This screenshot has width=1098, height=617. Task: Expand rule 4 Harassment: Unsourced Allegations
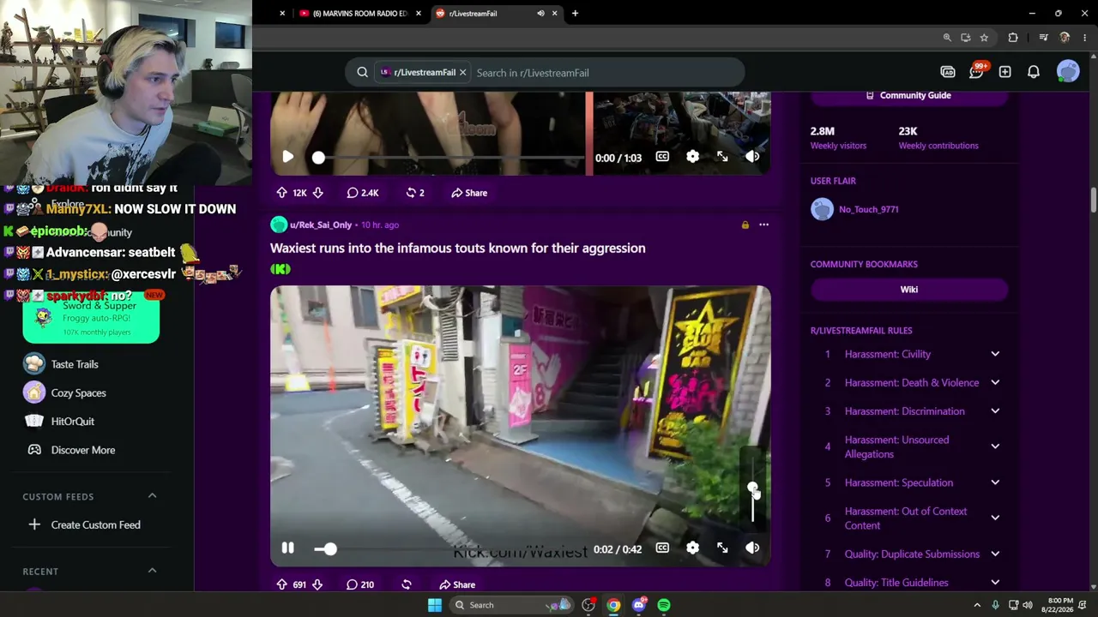pos(995,446)
